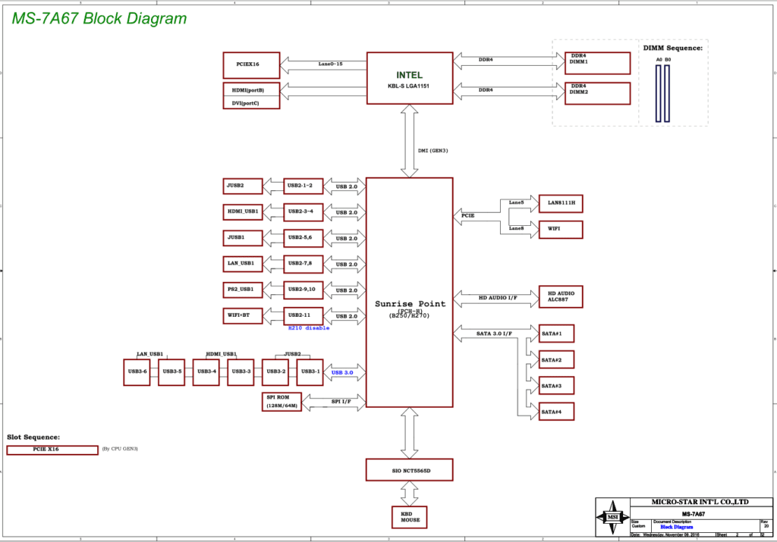Click the Lane5 label
777x542 pixels.
point(516,202)
